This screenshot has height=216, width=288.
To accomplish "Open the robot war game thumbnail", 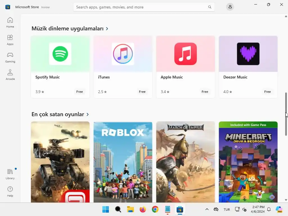I will pyautogui.click(x=60, y=162).
